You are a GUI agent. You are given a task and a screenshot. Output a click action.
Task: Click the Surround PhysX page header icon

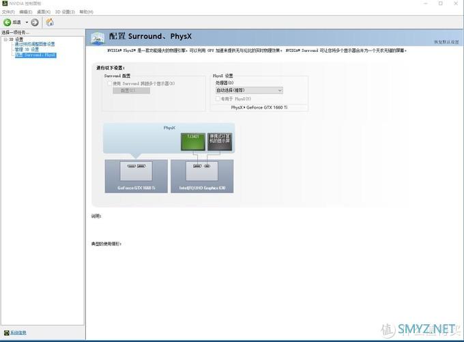click(98, 38)
